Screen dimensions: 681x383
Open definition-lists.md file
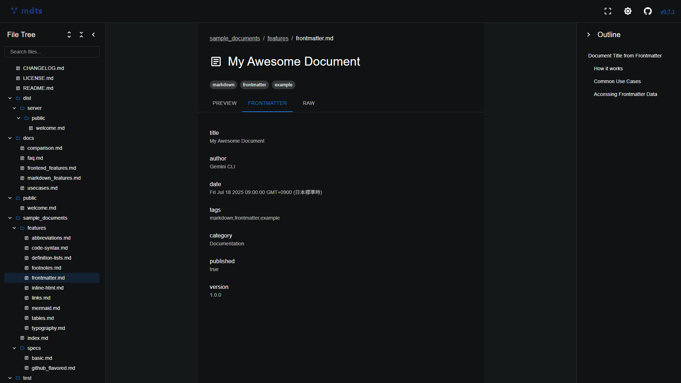(51, 258)
